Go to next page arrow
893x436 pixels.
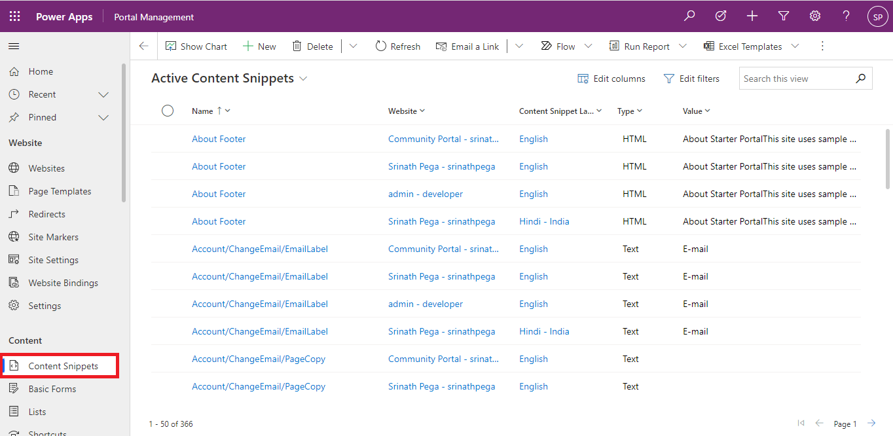click(x=871, y=424)
